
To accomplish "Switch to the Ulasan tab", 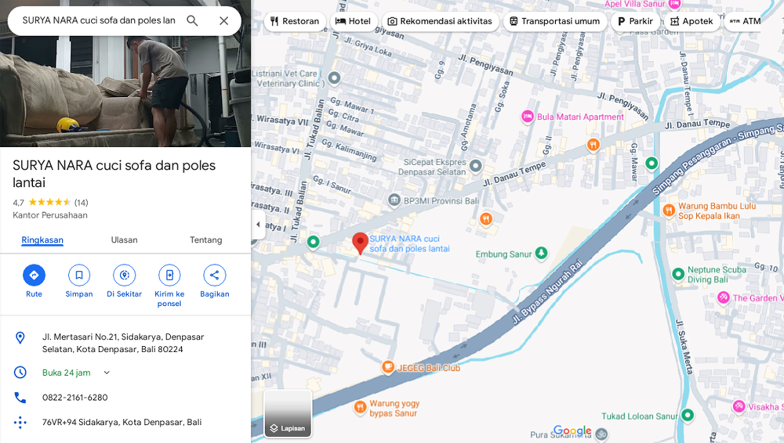I will (x=124, y=240).
